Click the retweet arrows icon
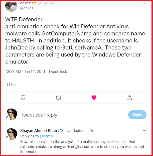This screenshot has width=153, height=156. click(x=58, y=98)
